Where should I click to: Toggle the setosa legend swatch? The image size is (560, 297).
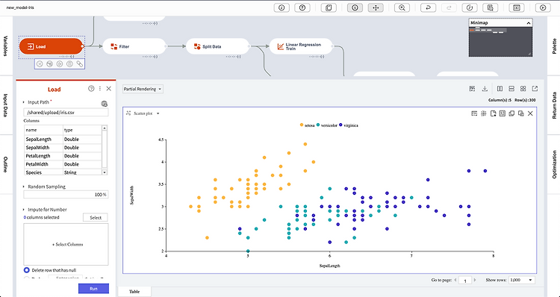(x=302, y=125)
